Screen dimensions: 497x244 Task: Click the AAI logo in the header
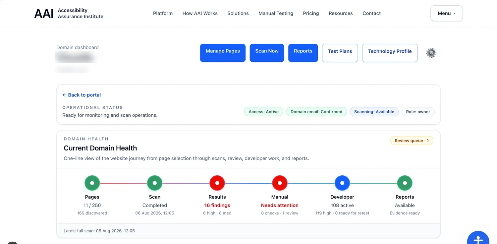pyautogui.click(x=69, y=13)
